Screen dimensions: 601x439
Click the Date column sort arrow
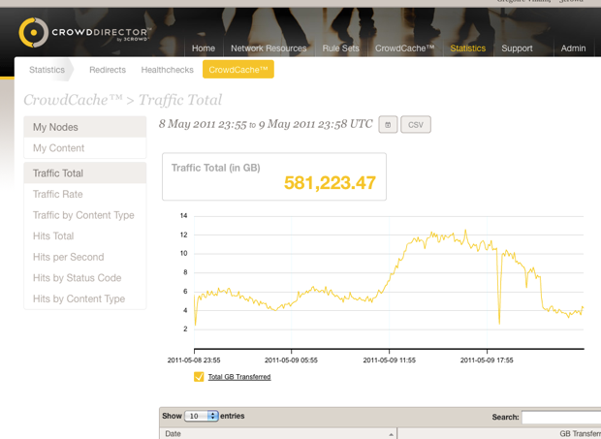[391, 434]
